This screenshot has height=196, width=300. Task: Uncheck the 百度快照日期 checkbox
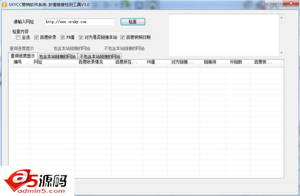coord(122,37)
